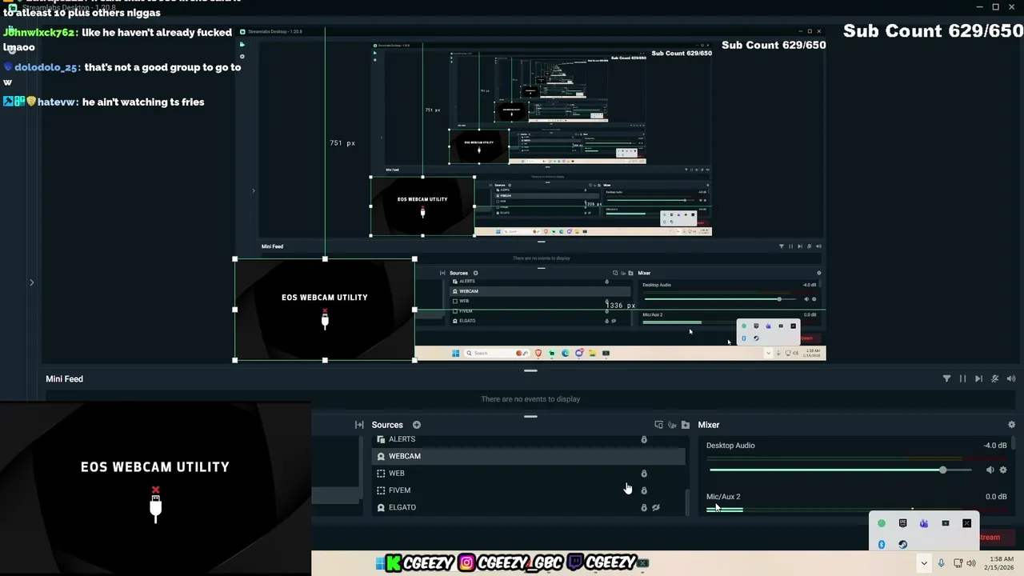Show the hidden ELGATO source
The height and width of the screenshot is (576, 1024).
tap(656, 507)
